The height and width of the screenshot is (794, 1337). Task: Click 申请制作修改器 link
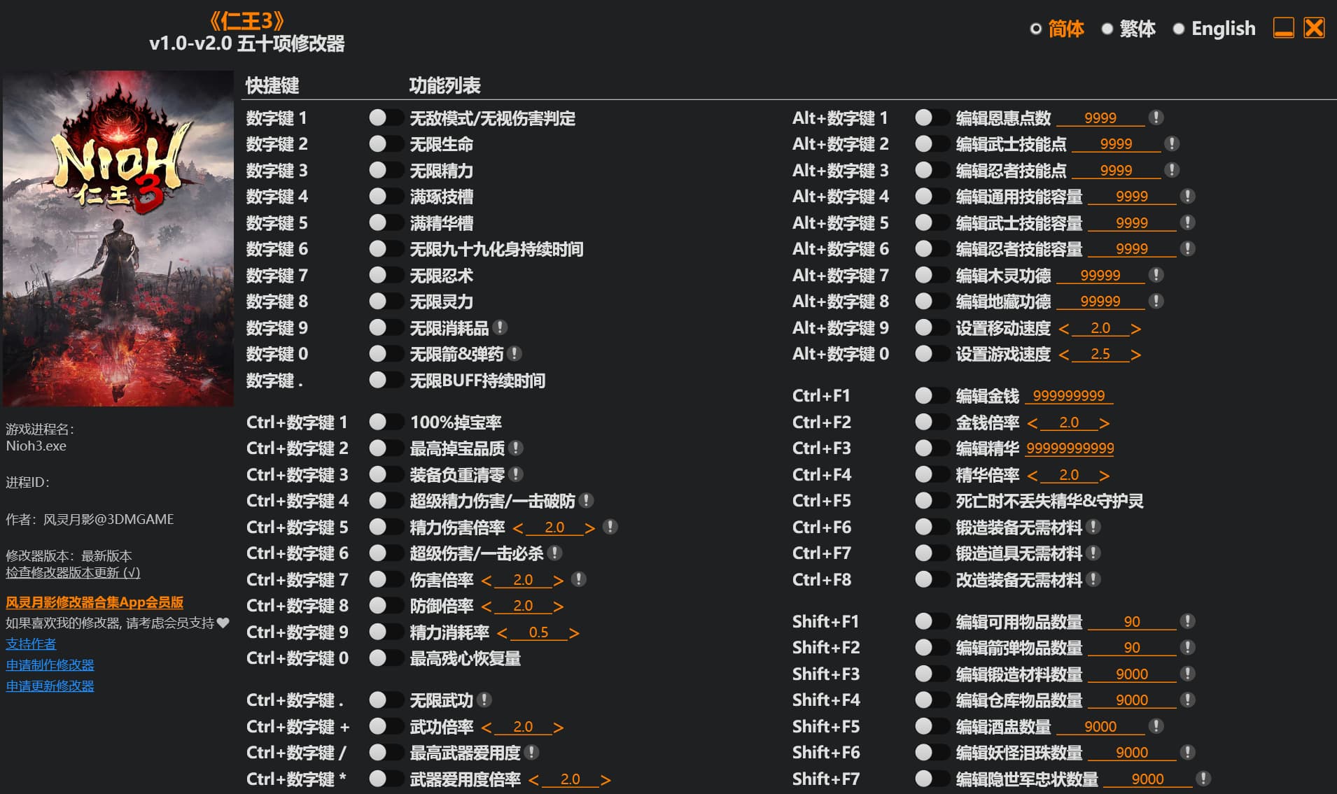pos(50,665)
